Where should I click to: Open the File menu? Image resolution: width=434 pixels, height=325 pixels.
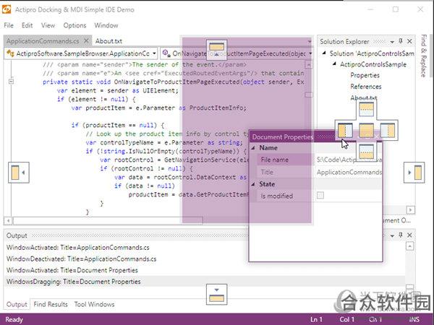click(x=9, y=25)
